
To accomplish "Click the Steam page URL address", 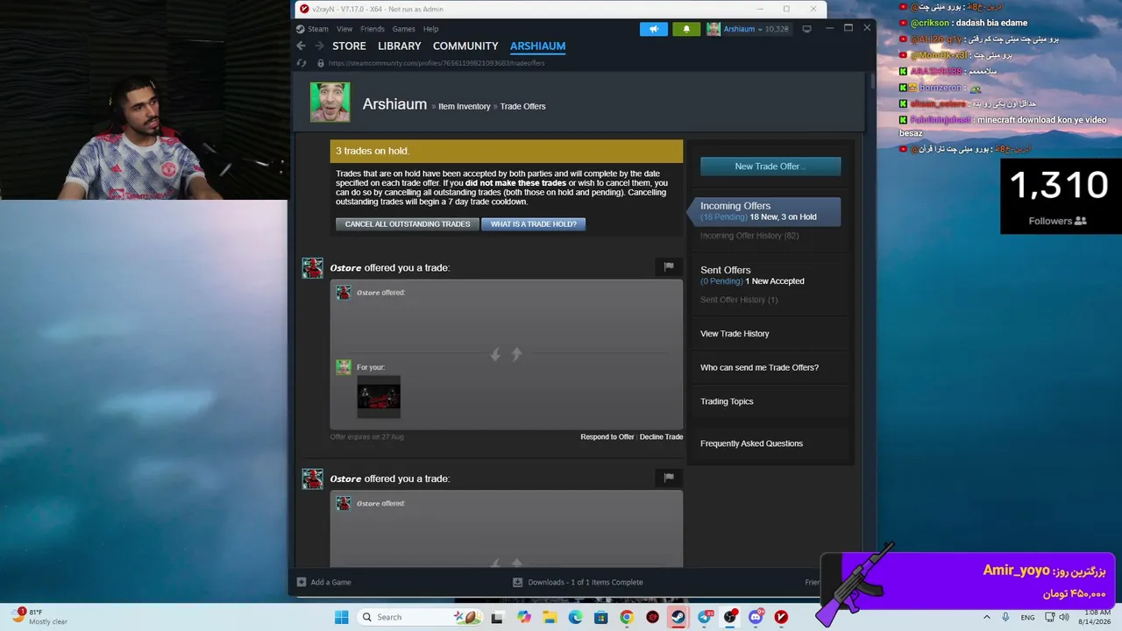I will click(x=437, y=63).
